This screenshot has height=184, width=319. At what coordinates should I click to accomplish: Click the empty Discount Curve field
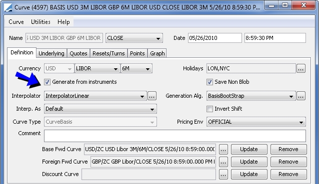pyautogui.click(x=148, y=175)
